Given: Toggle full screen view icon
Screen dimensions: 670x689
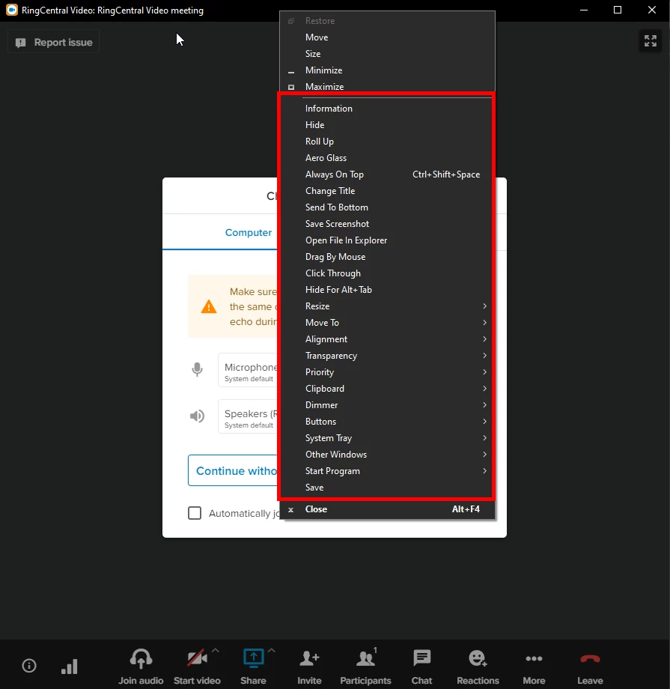Looking at the screenshot, I should [x=651, y=41].
